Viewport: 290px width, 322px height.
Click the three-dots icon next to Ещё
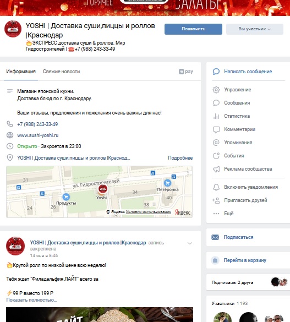pyautogui.click(x=216, y=214)
